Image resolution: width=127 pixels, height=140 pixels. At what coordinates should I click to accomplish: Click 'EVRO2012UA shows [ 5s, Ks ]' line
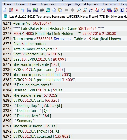click(37, 131)
